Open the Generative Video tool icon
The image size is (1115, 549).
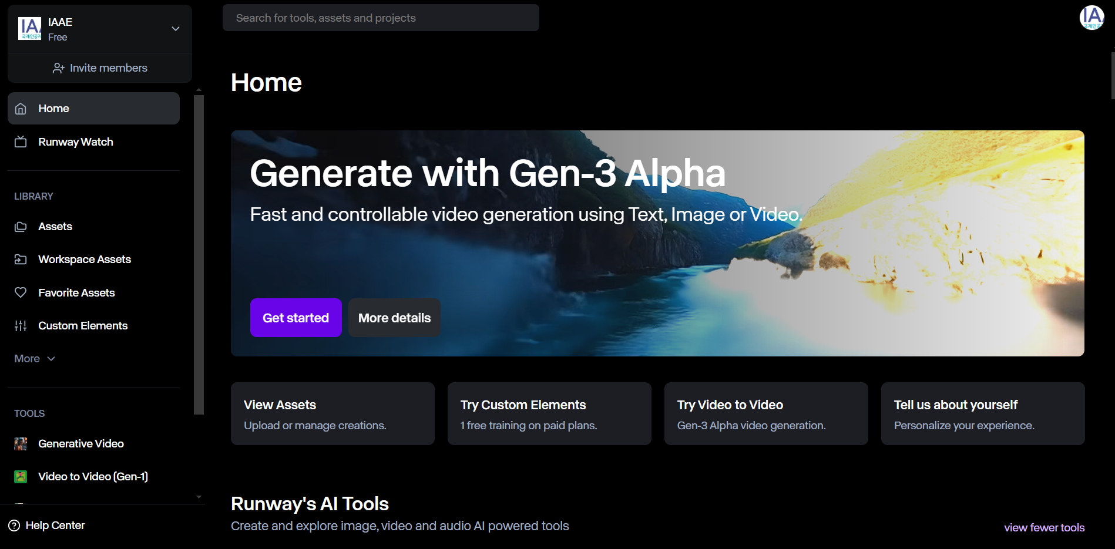tap(21, 444)
